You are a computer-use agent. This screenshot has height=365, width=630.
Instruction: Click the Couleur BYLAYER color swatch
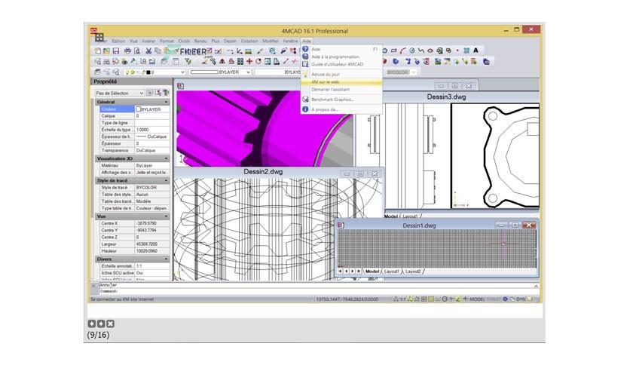139,109
